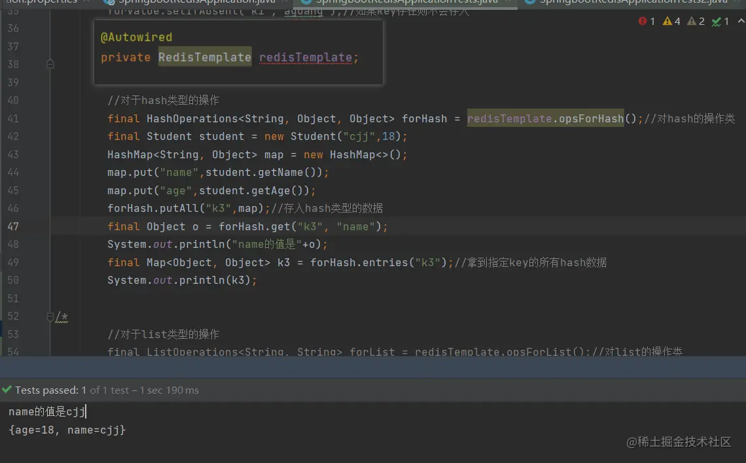Toggle the code fold marker on line 38

(x=50, y=63)
